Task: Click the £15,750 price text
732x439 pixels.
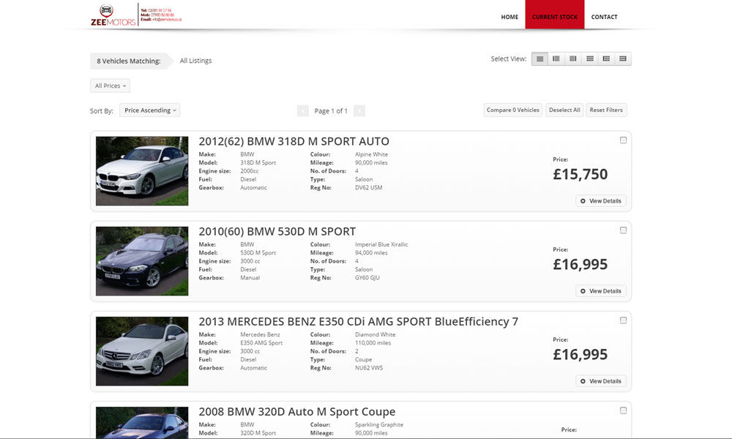Action: pos(580,174)
